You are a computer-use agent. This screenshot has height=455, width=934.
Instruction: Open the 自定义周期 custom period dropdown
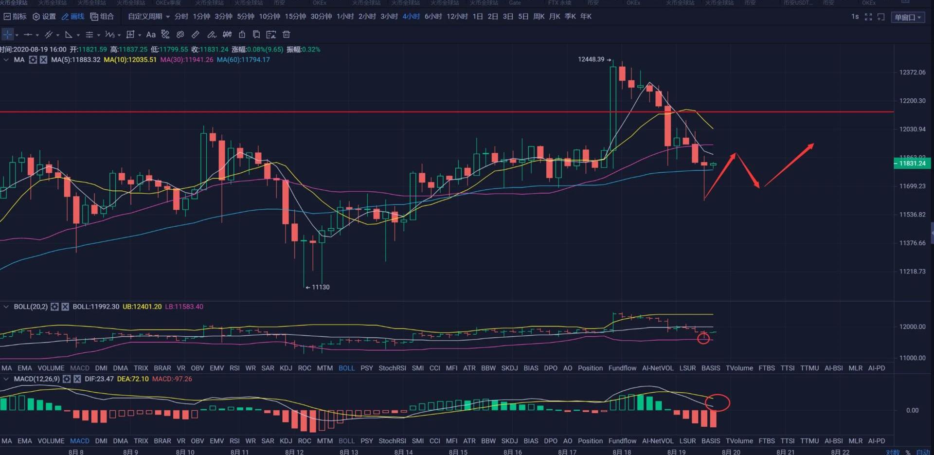coord(148,17)
